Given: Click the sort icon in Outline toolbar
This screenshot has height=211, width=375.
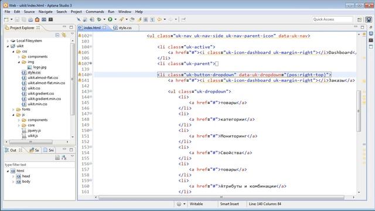Looking at the screenshot, I should (64, 158).
